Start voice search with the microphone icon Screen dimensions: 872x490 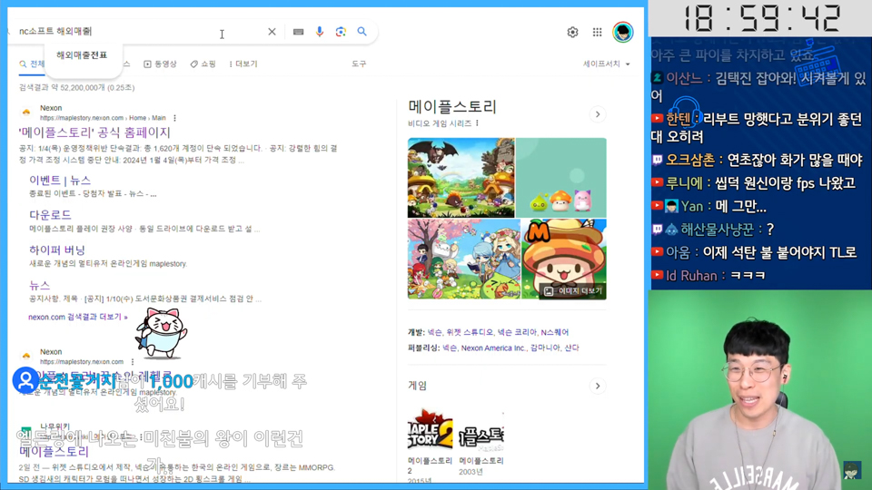click(319, 32)
